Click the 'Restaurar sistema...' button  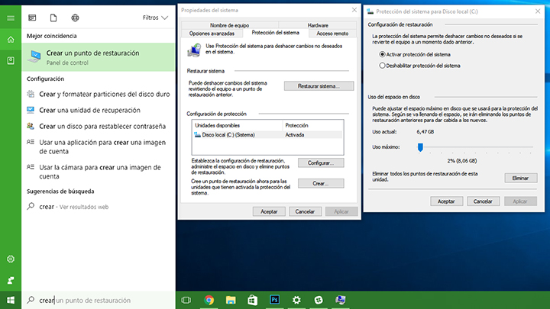(319, 86)
